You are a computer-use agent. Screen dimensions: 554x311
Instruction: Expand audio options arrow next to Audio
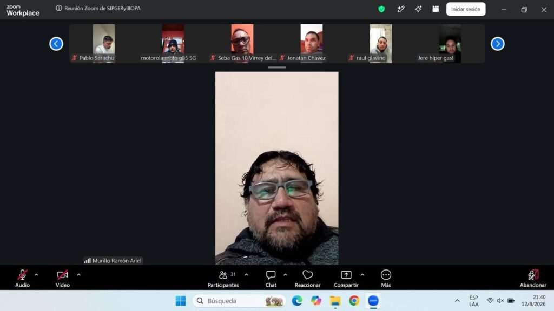click(36, 275)
